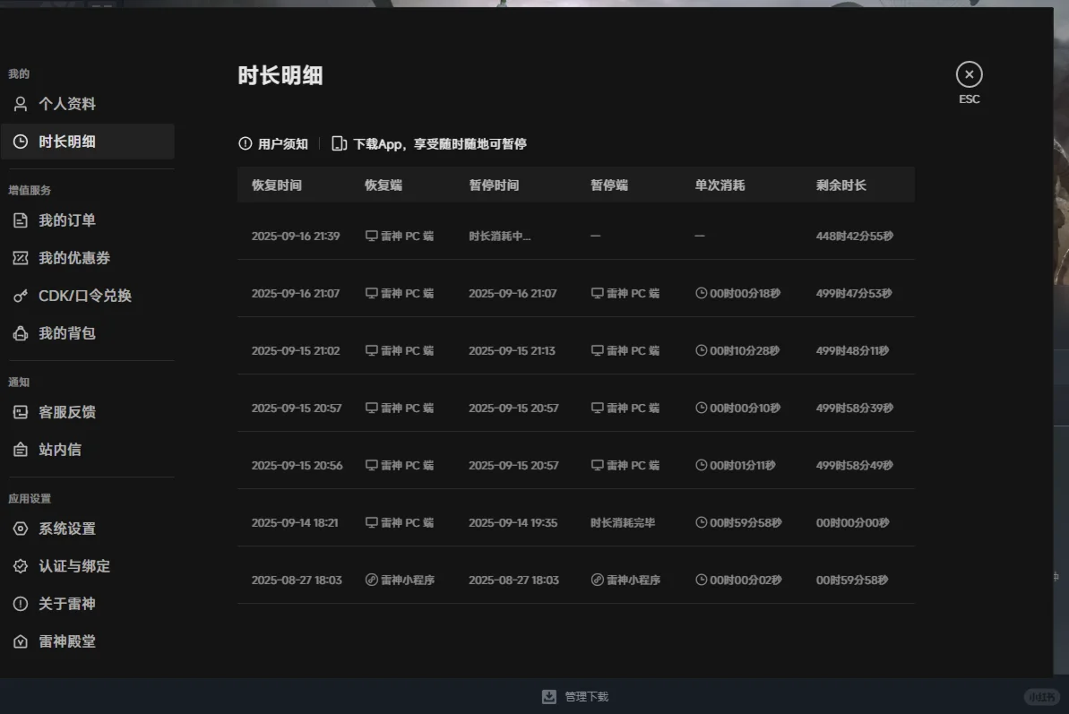Viewport: 1069px width, 714px height.
Task: Click 下载App，享受随时随地可暂停 link
Action: click(440, 143)
